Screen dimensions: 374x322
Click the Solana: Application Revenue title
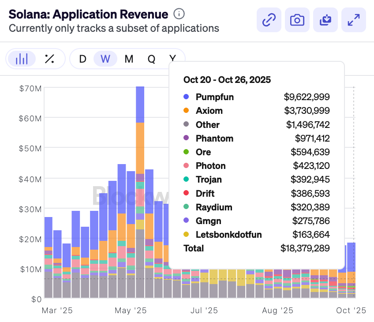(88, 14)
